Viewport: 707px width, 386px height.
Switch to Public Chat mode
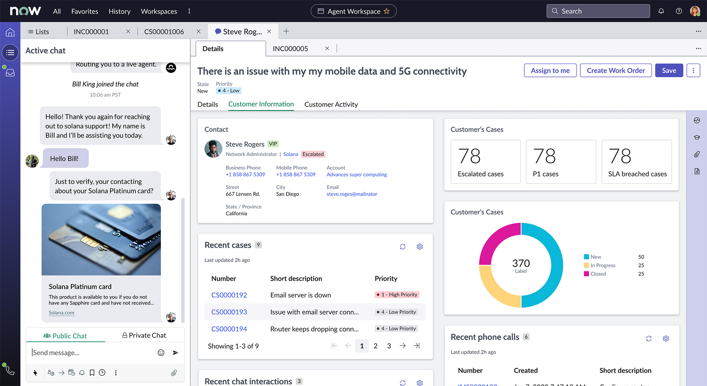[x=65, y=336]
